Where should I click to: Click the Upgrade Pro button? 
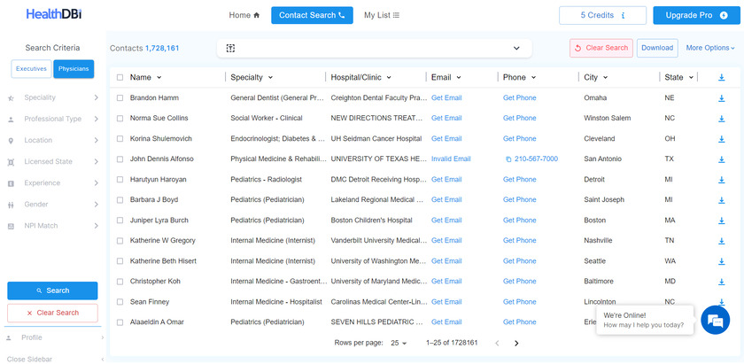click(x=694, y=15)
